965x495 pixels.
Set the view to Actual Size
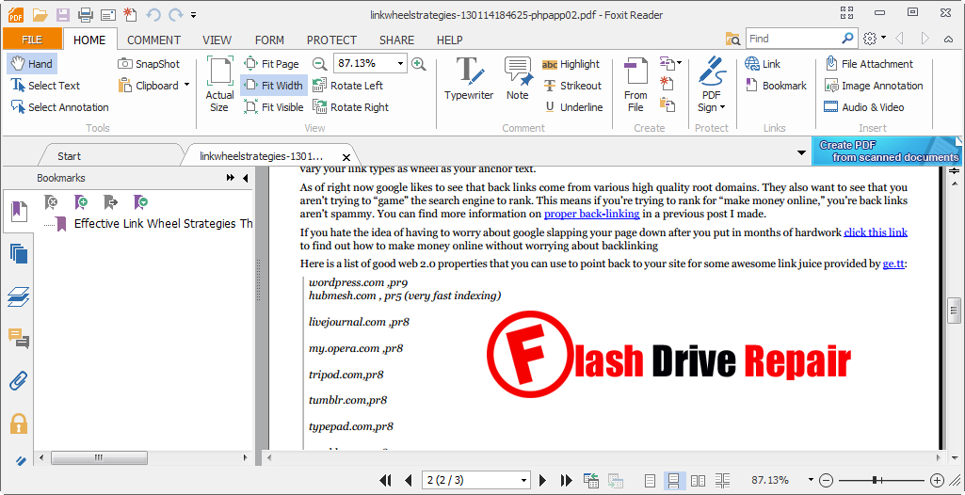pyautogui.click(x=219, y=85)
